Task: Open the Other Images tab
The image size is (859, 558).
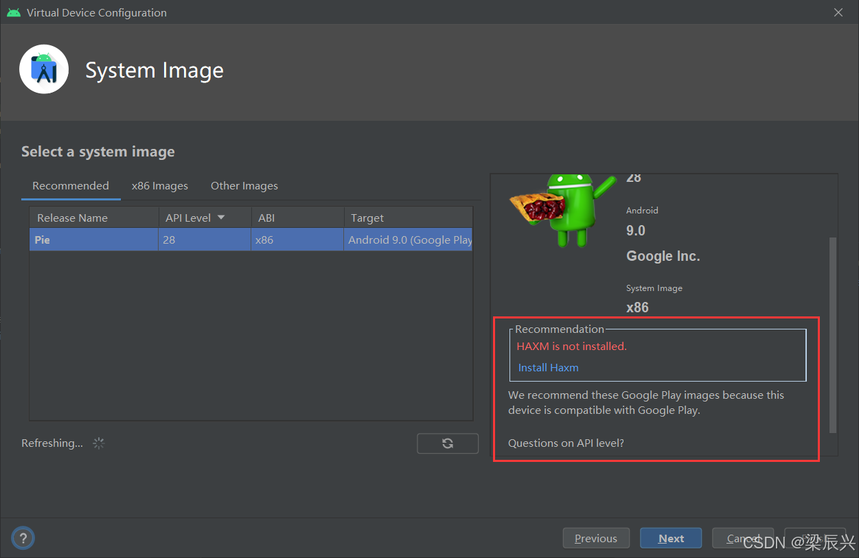Action: coord(244,186)
